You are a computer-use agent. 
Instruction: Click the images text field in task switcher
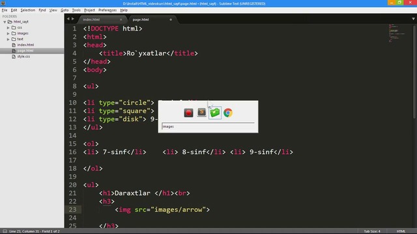tap(208, 127)
